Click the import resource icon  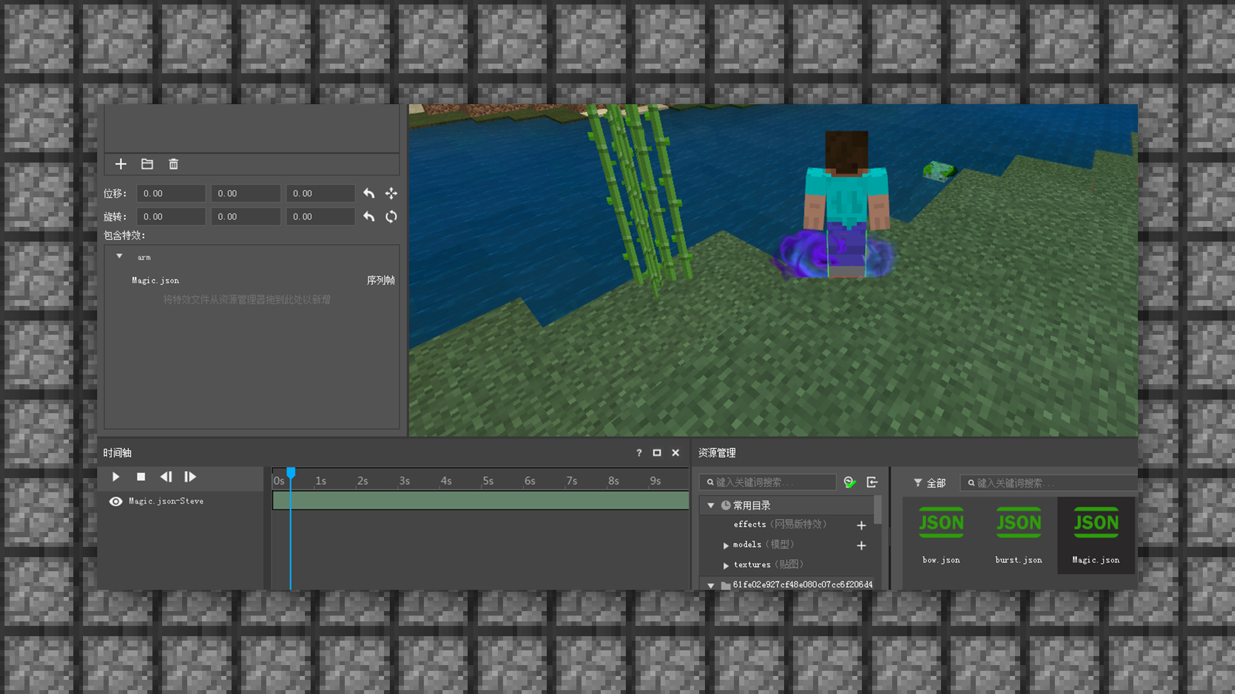pos(872,482)
